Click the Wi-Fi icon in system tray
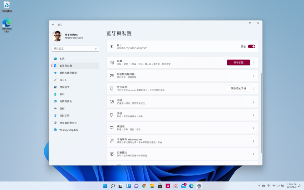Screen dimensions: 304x190 [x=274, y=186]
